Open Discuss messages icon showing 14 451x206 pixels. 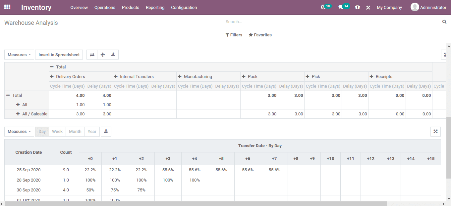tap(342, 7)
